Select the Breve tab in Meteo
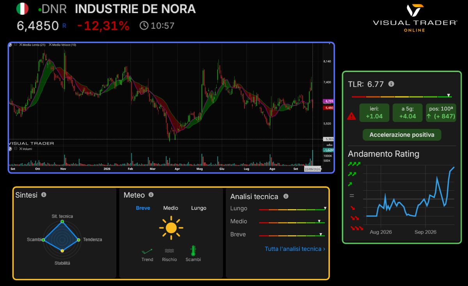This screenshot has width=468, height=286. (x=143, y=208)
